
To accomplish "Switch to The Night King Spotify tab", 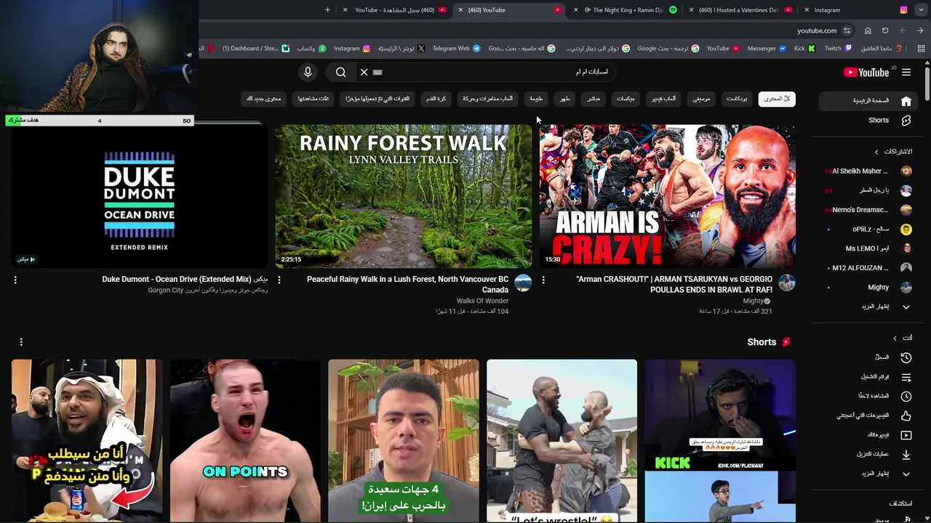I will 626,10.
